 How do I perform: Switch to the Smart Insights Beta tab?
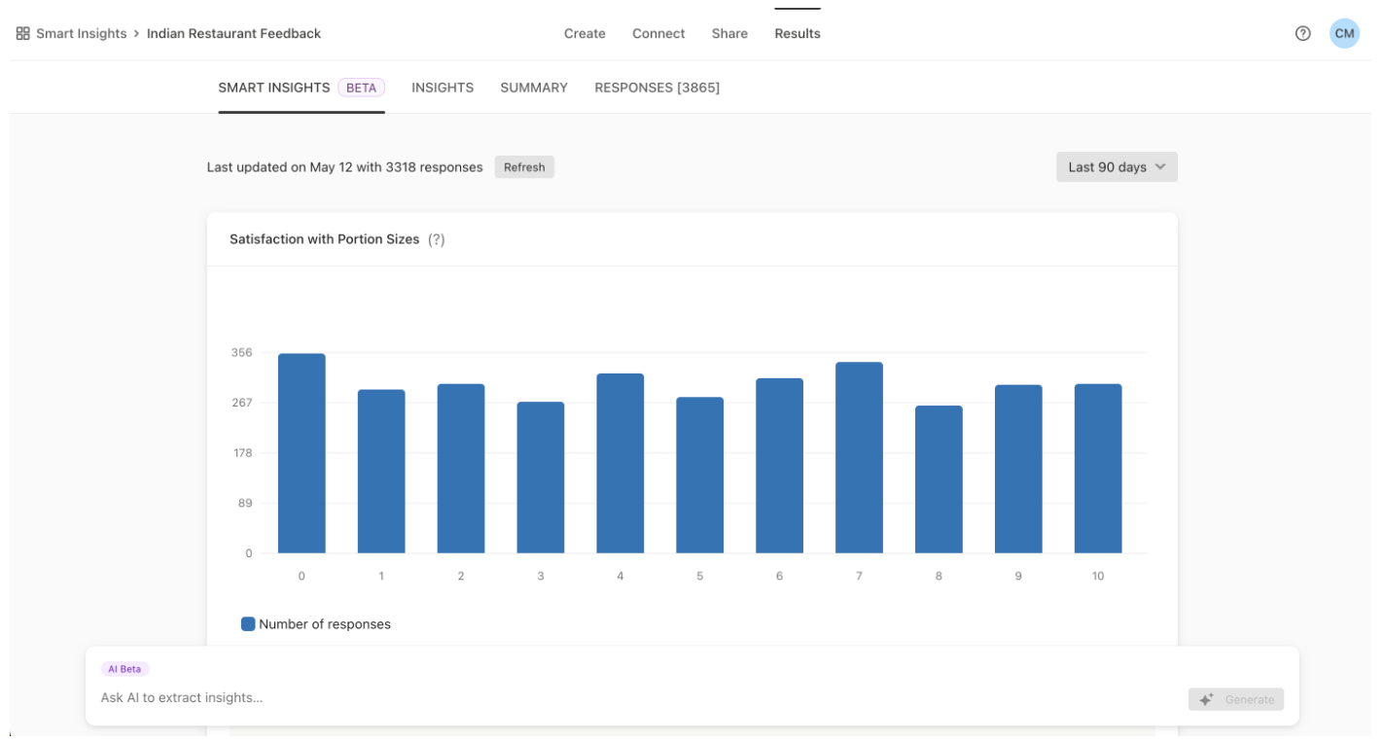(301, 88)
